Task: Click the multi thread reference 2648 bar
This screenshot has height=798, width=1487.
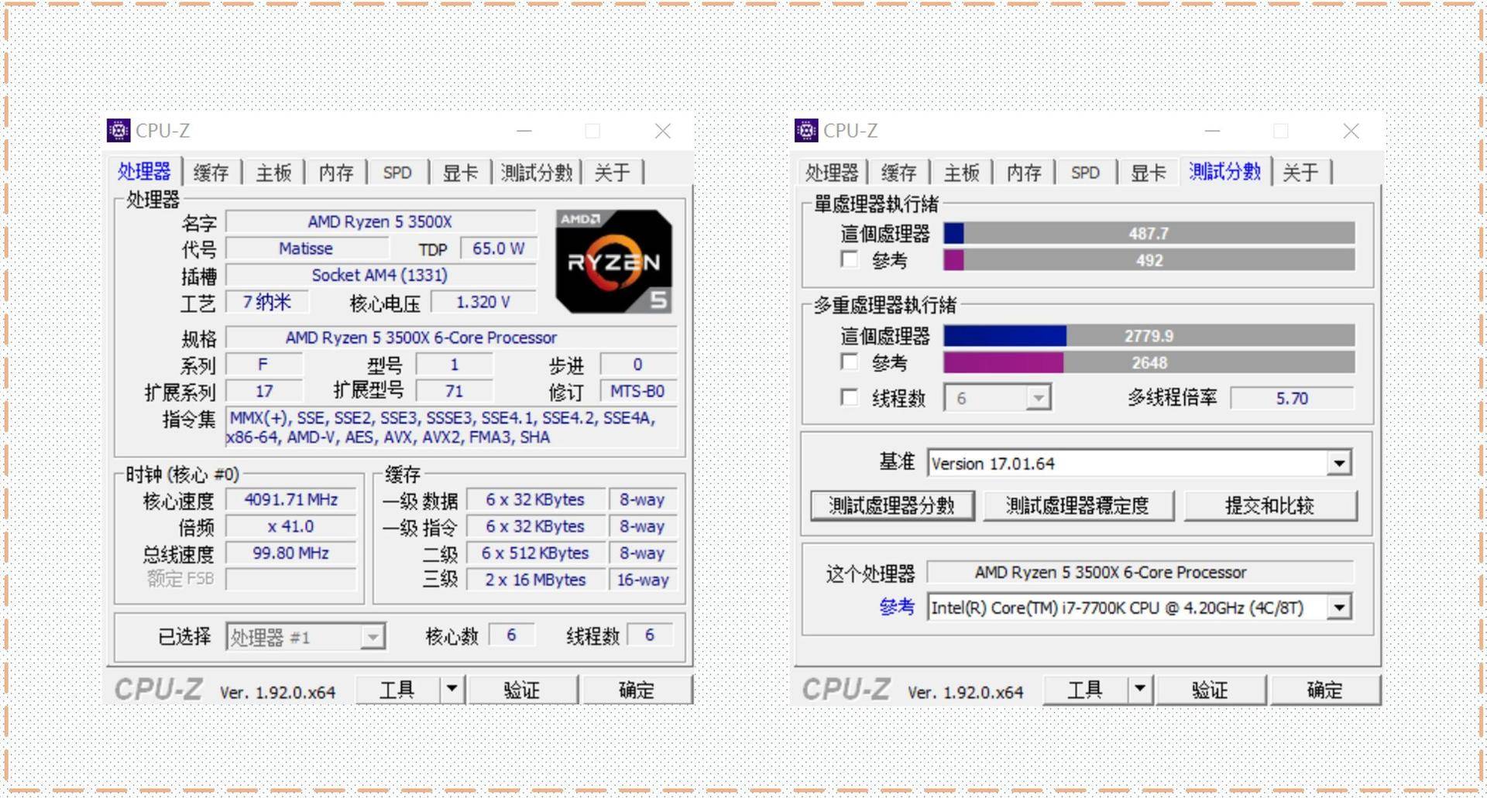Action: click(x=1149, y=362)
